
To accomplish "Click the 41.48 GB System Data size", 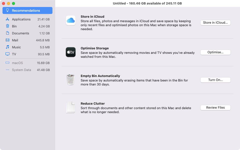I will [43, 70].
